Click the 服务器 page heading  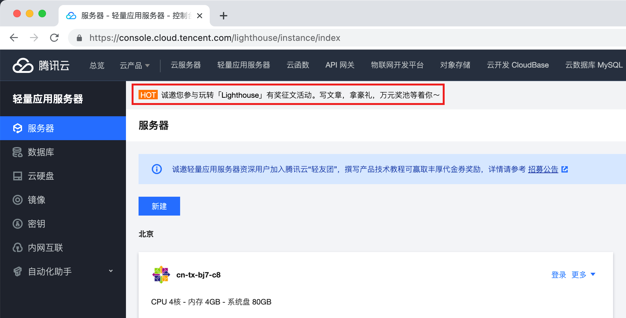(x=154, y=125)
